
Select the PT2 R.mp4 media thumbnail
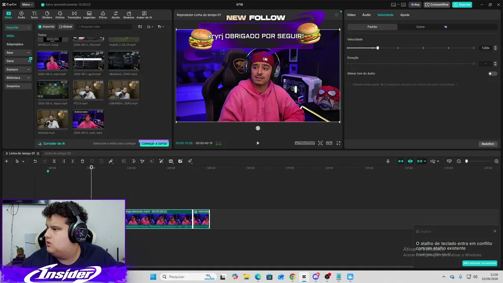point(88,90)
